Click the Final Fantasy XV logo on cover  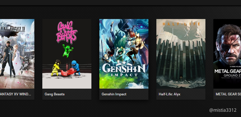(13, 29)
